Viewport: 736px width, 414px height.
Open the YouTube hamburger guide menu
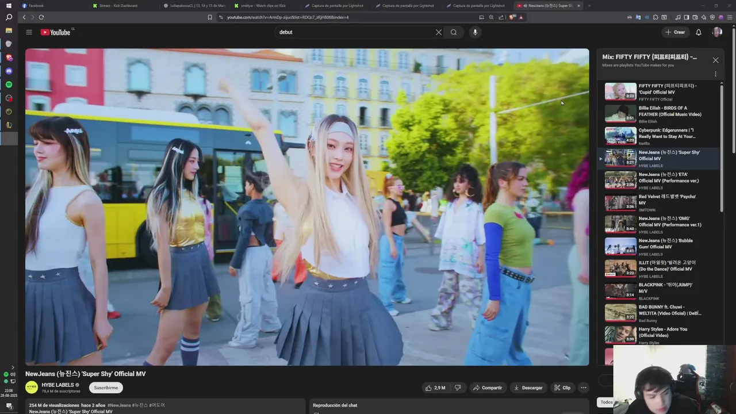29,32
